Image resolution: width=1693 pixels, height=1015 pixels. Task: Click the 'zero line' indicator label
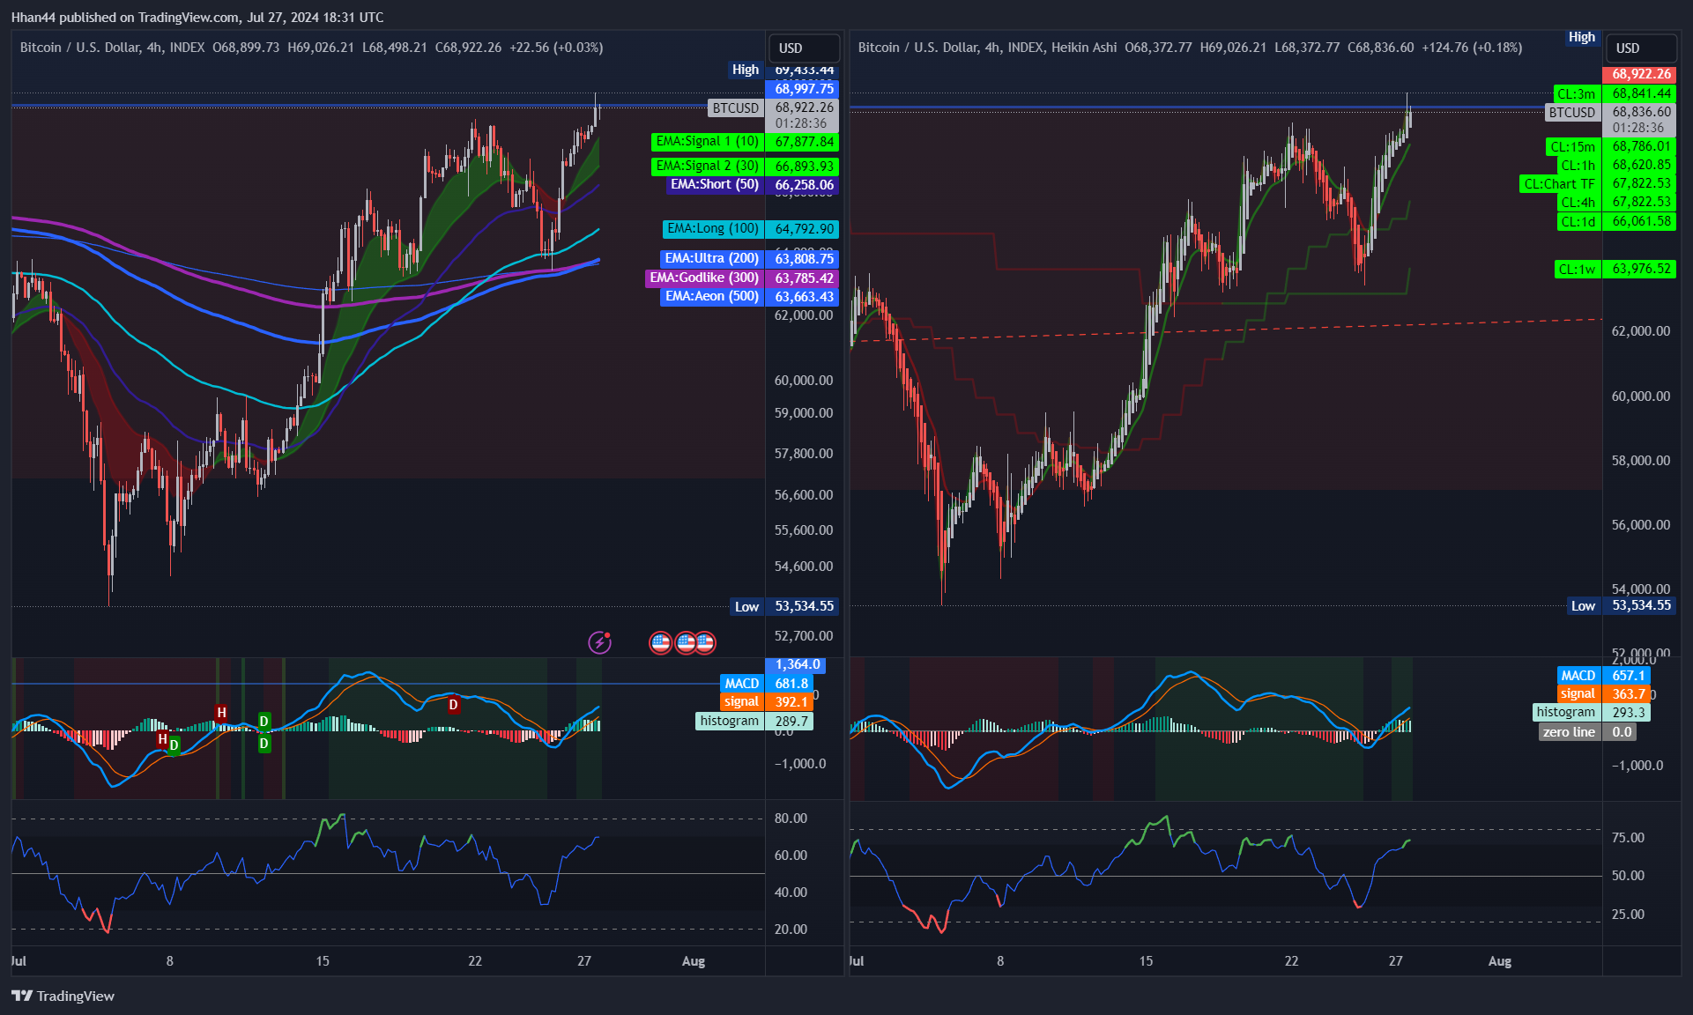(x=1569, y=732)
